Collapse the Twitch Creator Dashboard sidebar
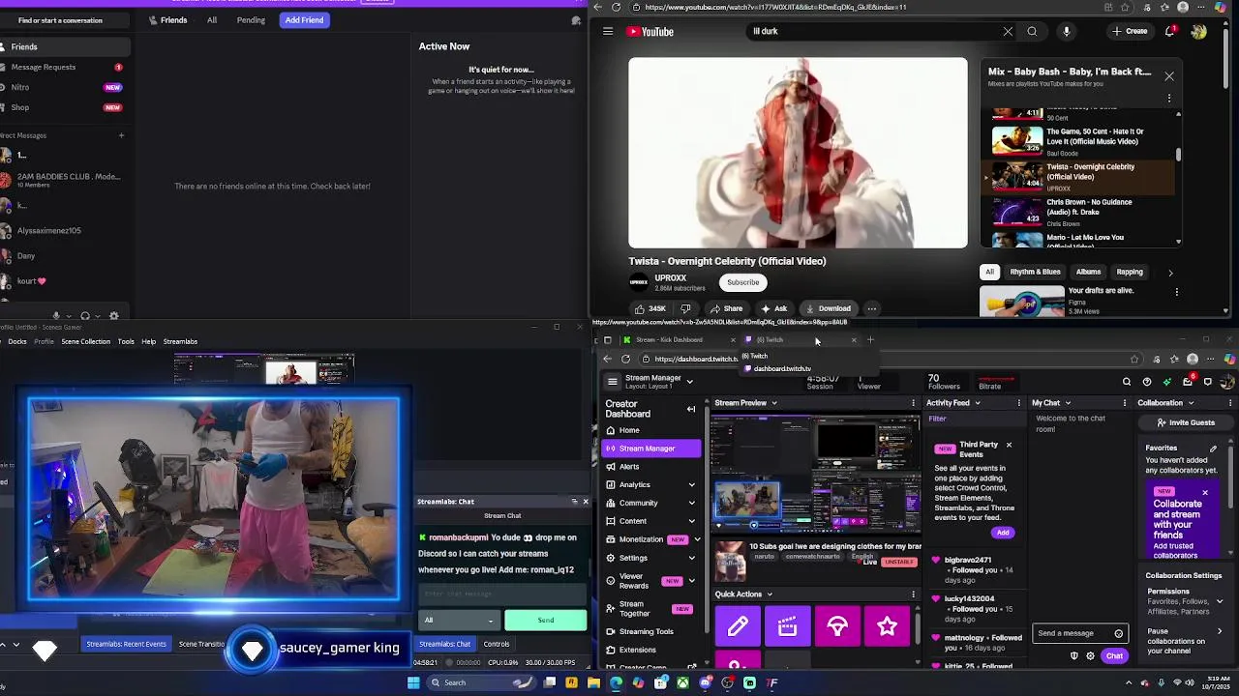 [x=691, y=409]
